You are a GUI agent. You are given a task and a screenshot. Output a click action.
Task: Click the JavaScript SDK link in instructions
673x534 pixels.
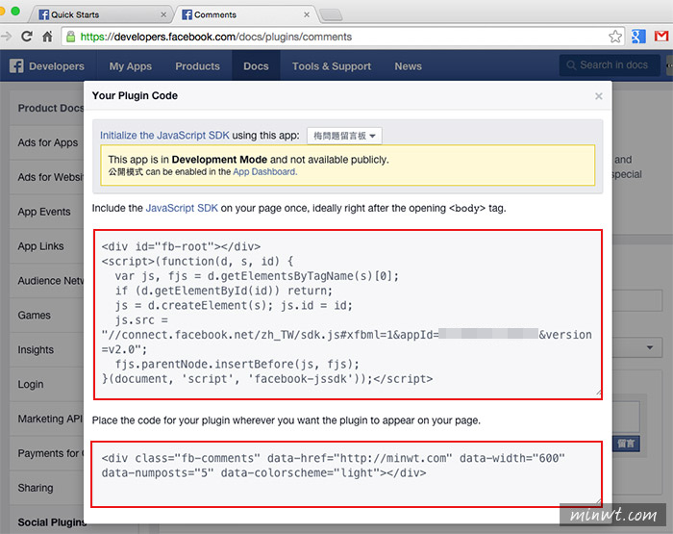pos(182,208)
